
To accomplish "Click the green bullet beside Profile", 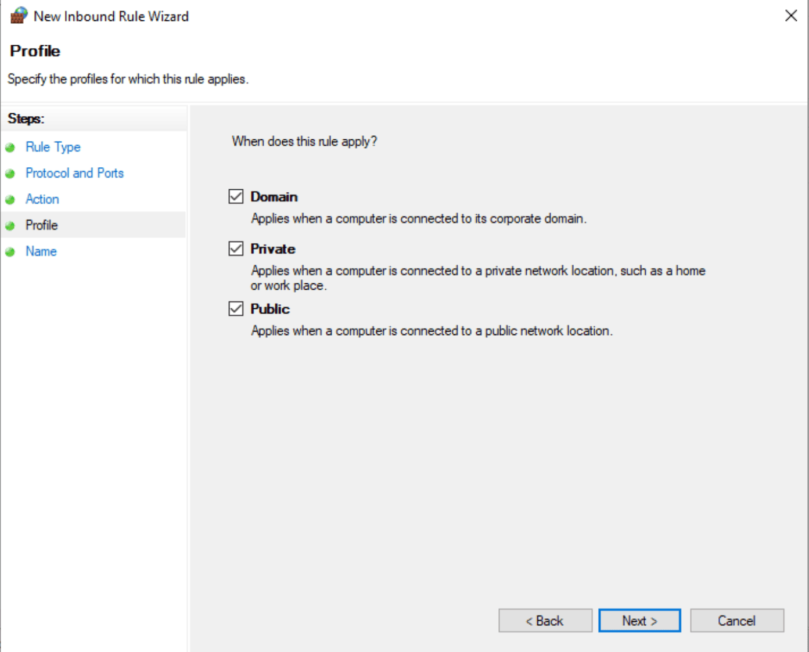I will [10, 225].
